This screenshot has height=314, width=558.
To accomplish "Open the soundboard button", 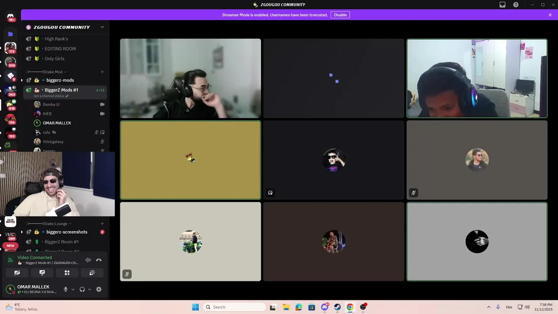I will (92, 273).
